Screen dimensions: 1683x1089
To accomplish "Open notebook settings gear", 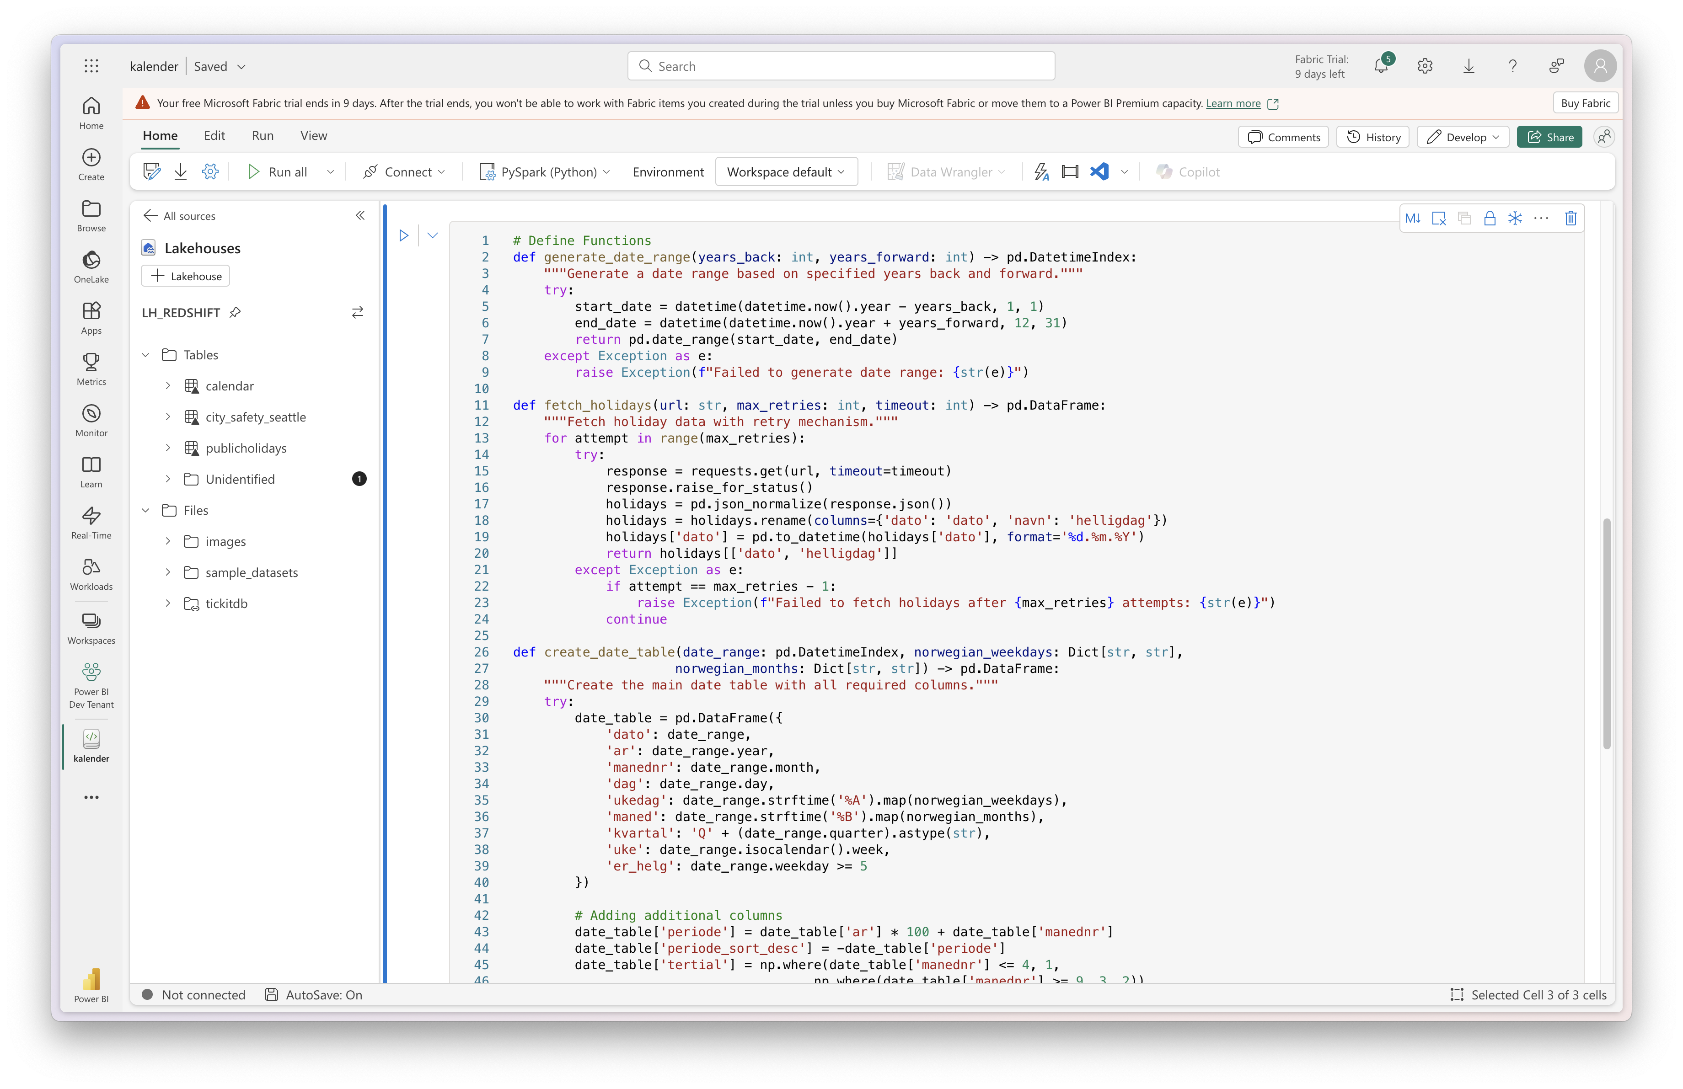I will 209,171.
